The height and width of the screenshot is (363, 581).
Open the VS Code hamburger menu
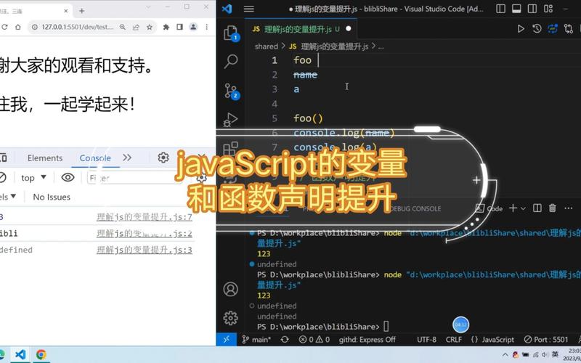[x=248, y=9]
